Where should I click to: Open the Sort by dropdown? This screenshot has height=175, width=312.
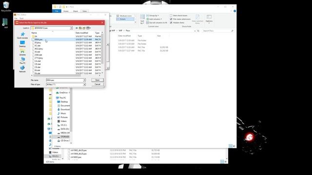click(142, 19)
